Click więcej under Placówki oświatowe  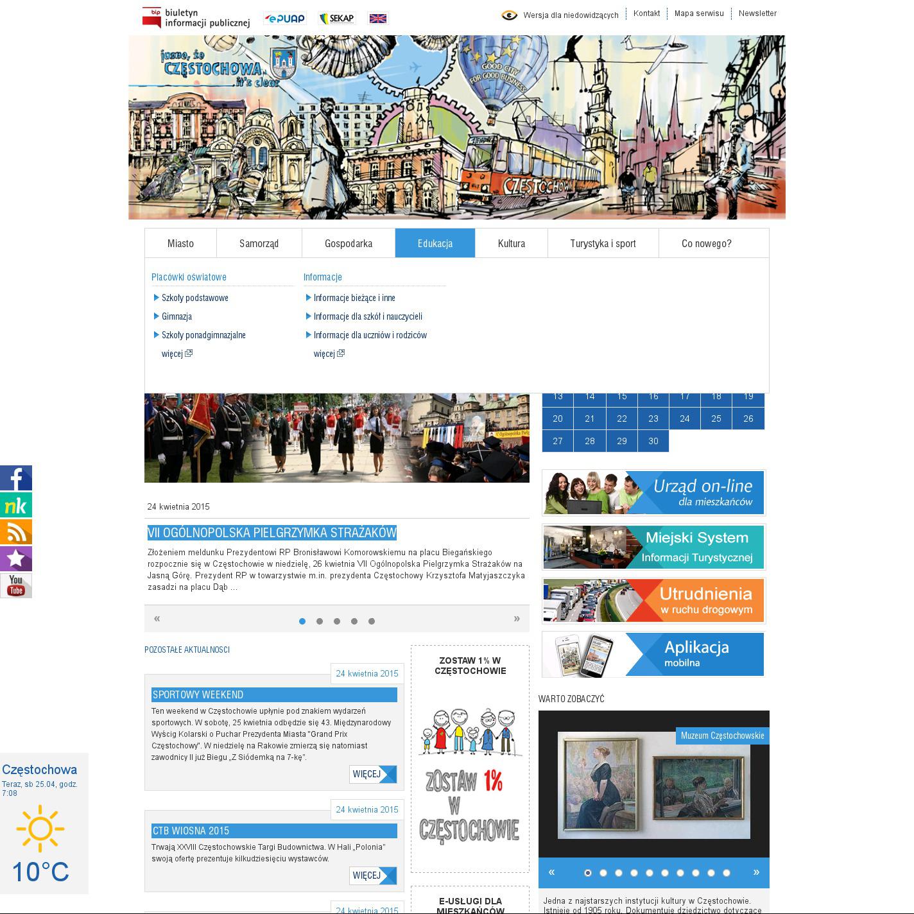point(177,354)
